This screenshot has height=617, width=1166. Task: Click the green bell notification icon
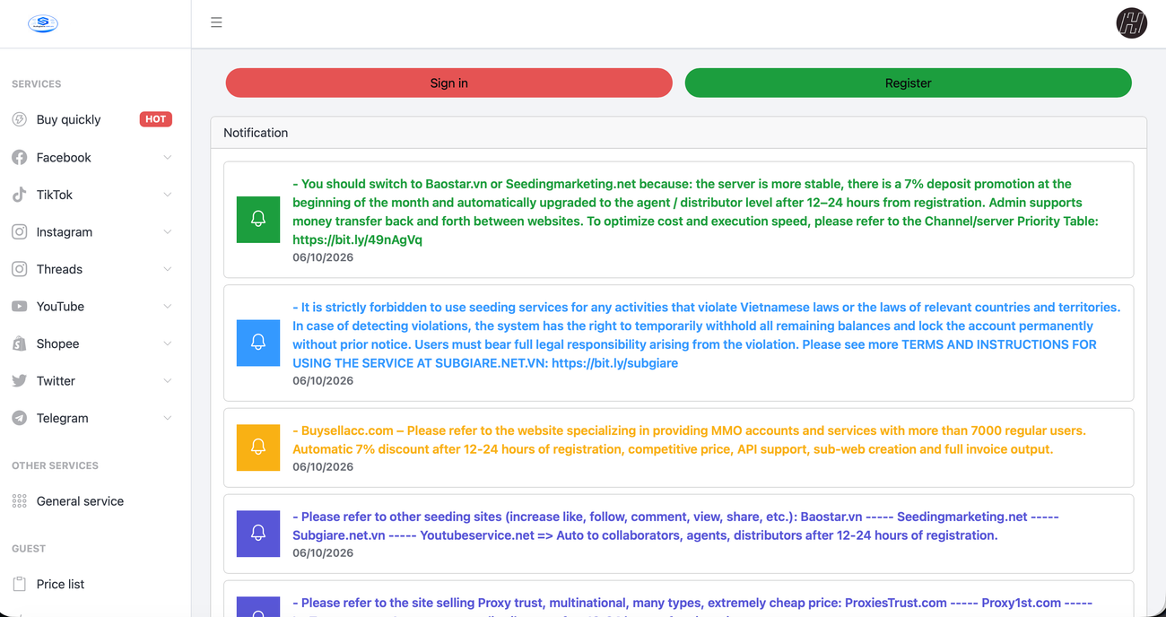[x=258, y=220]
